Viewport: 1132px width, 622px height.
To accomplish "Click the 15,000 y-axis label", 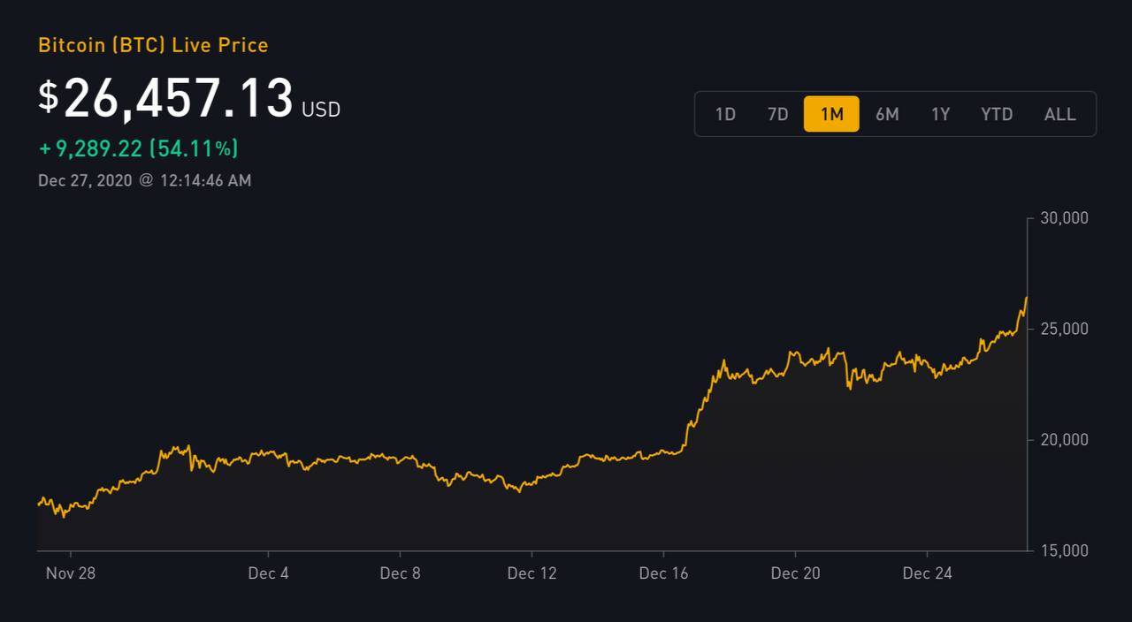I will click(1063, 550).
